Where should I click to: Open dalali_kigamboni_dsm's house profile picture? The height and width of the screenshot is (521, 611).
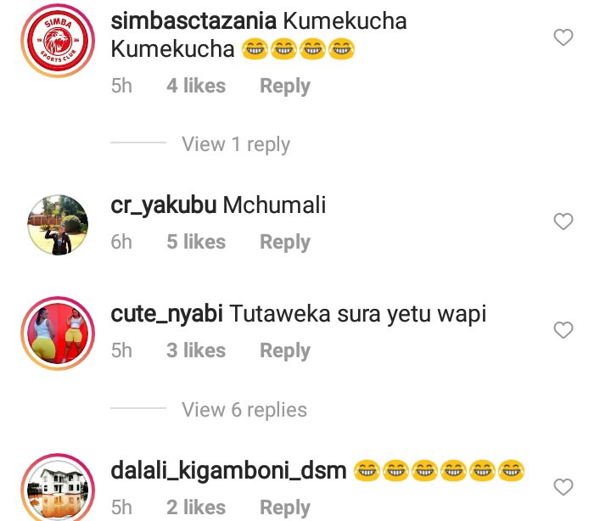pos(58,488)
